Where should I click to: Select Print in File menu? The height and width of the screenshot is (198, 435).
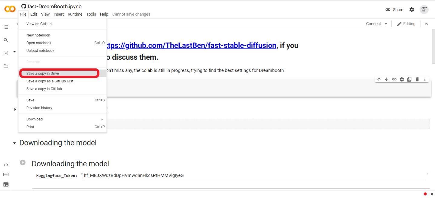62,127
